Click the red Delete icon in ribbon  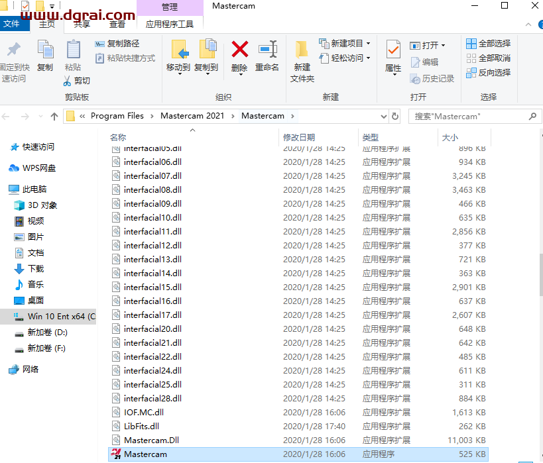coord(239,50)
